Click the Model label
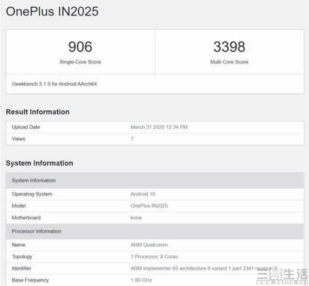This screenshot has width=309, height=286. pos(19,206)
